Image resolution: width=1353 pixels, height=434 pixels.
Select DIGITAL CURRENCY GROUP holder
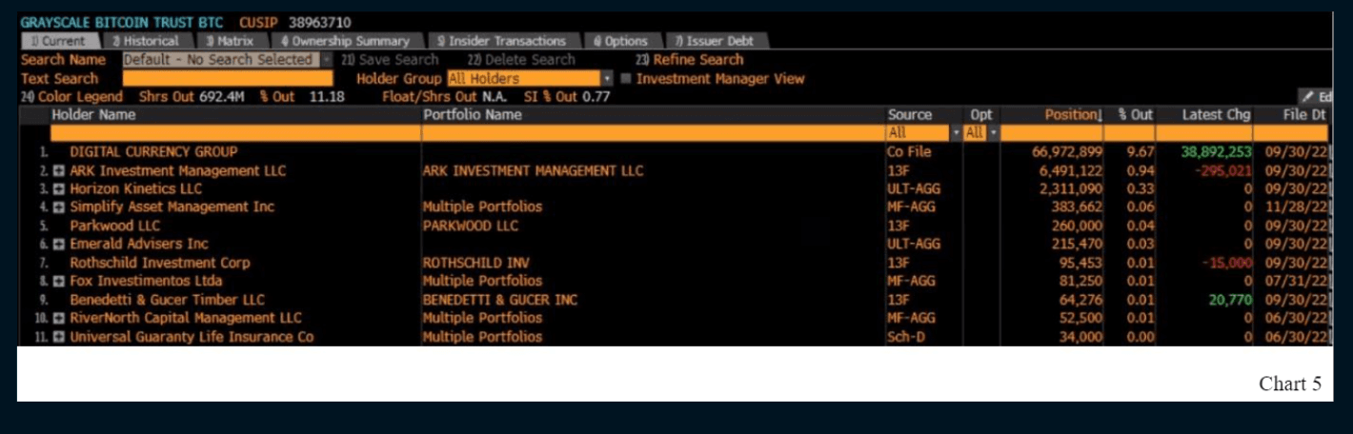click(153, 152)
